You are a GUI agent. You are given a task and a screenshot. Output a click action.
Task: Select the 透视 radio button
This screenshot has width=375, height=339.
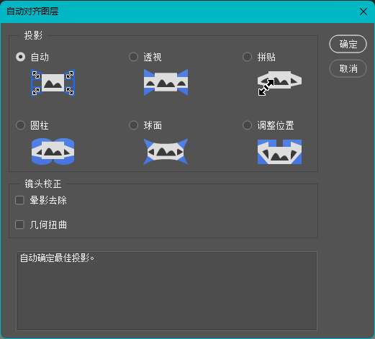[x=133, y=57]
